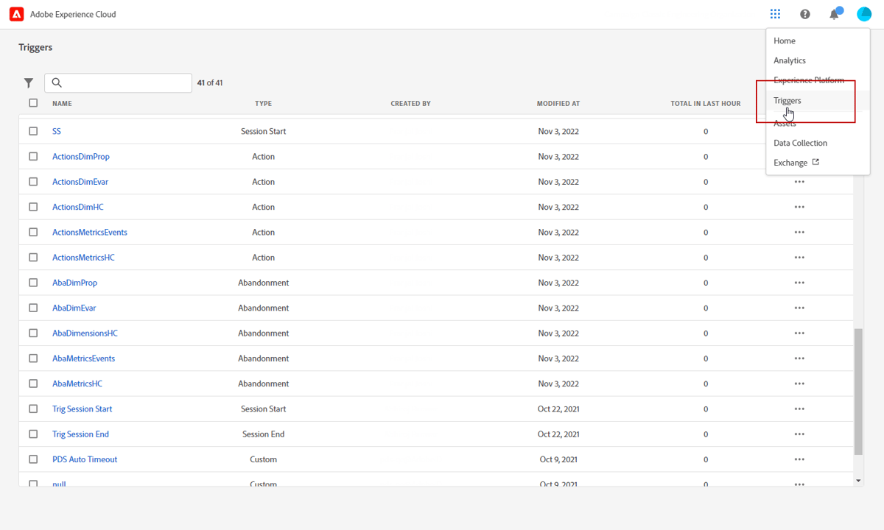Open more options for AbaMetricsHC row
The width and height of the screenshot is (884, 530).
[799, 384]
